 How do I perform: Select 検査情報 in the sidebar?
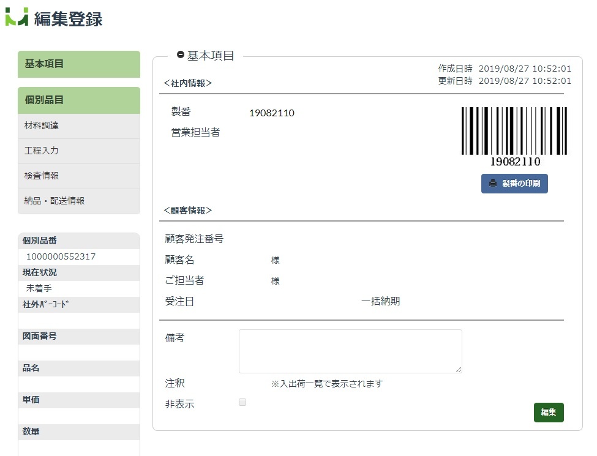pyautogui.click(x=79, y=176)
